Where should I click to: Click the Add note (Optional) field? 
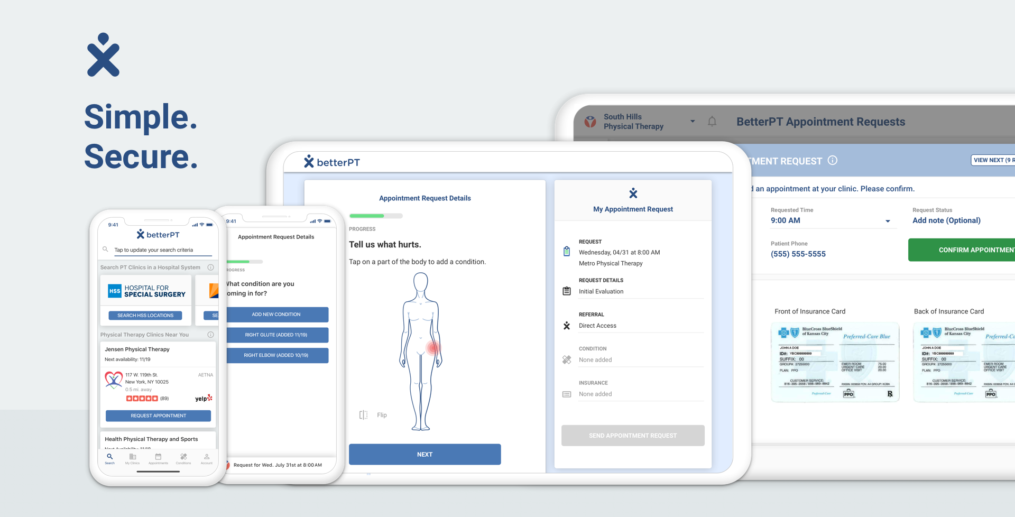click(946, 220)
